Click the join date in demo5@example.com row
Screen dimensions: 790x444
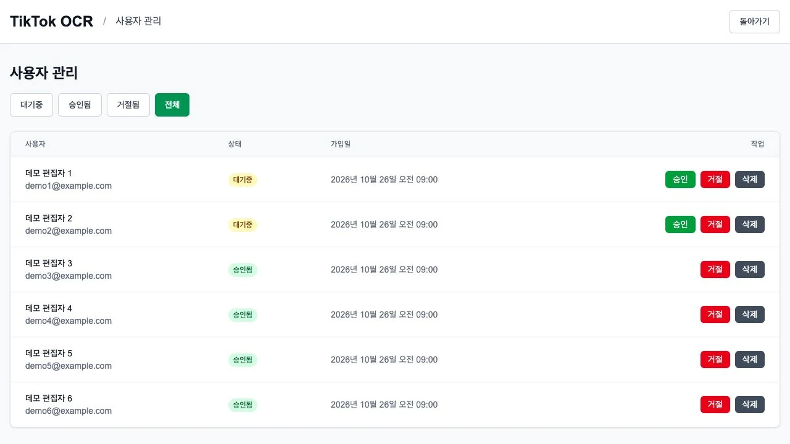coord(384,360)
